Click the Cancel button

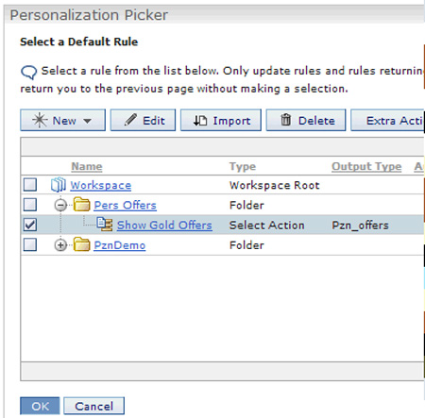click(93, 406)
